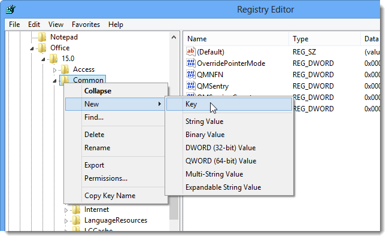
Task: Click REG_DWORD in the QMNFN row
Action: pos(313,75)
